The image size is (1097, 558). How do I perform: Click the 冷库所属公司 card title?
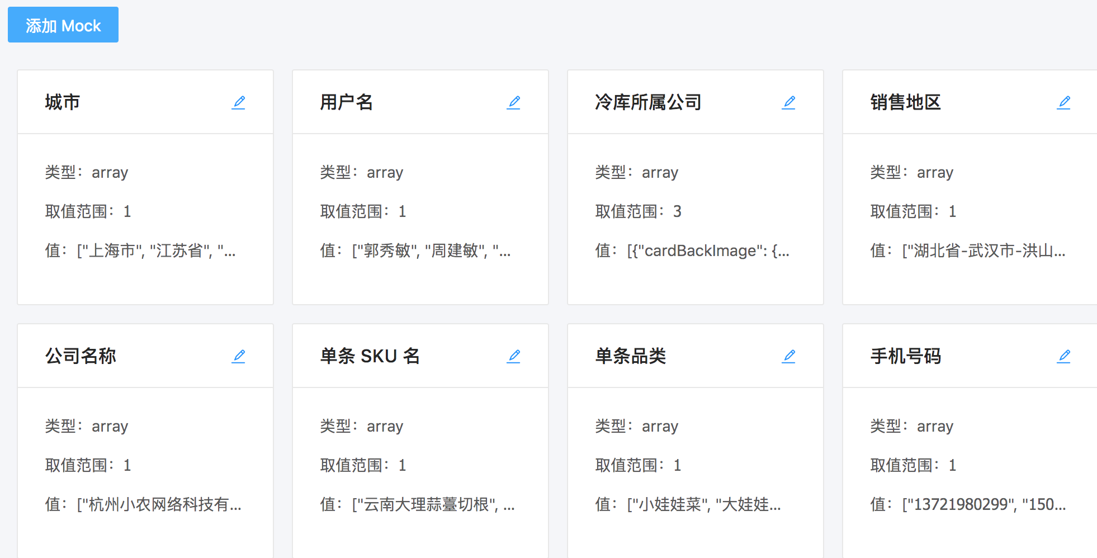649,102
